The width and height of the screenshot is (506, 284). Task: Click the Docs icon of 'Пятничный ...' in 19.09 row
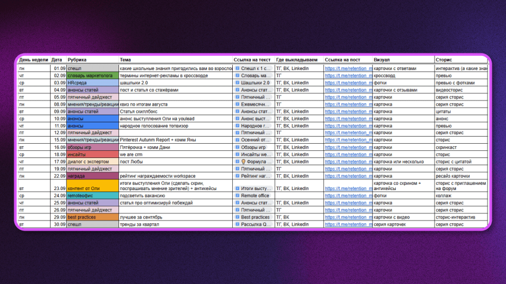tap(238, 169)
